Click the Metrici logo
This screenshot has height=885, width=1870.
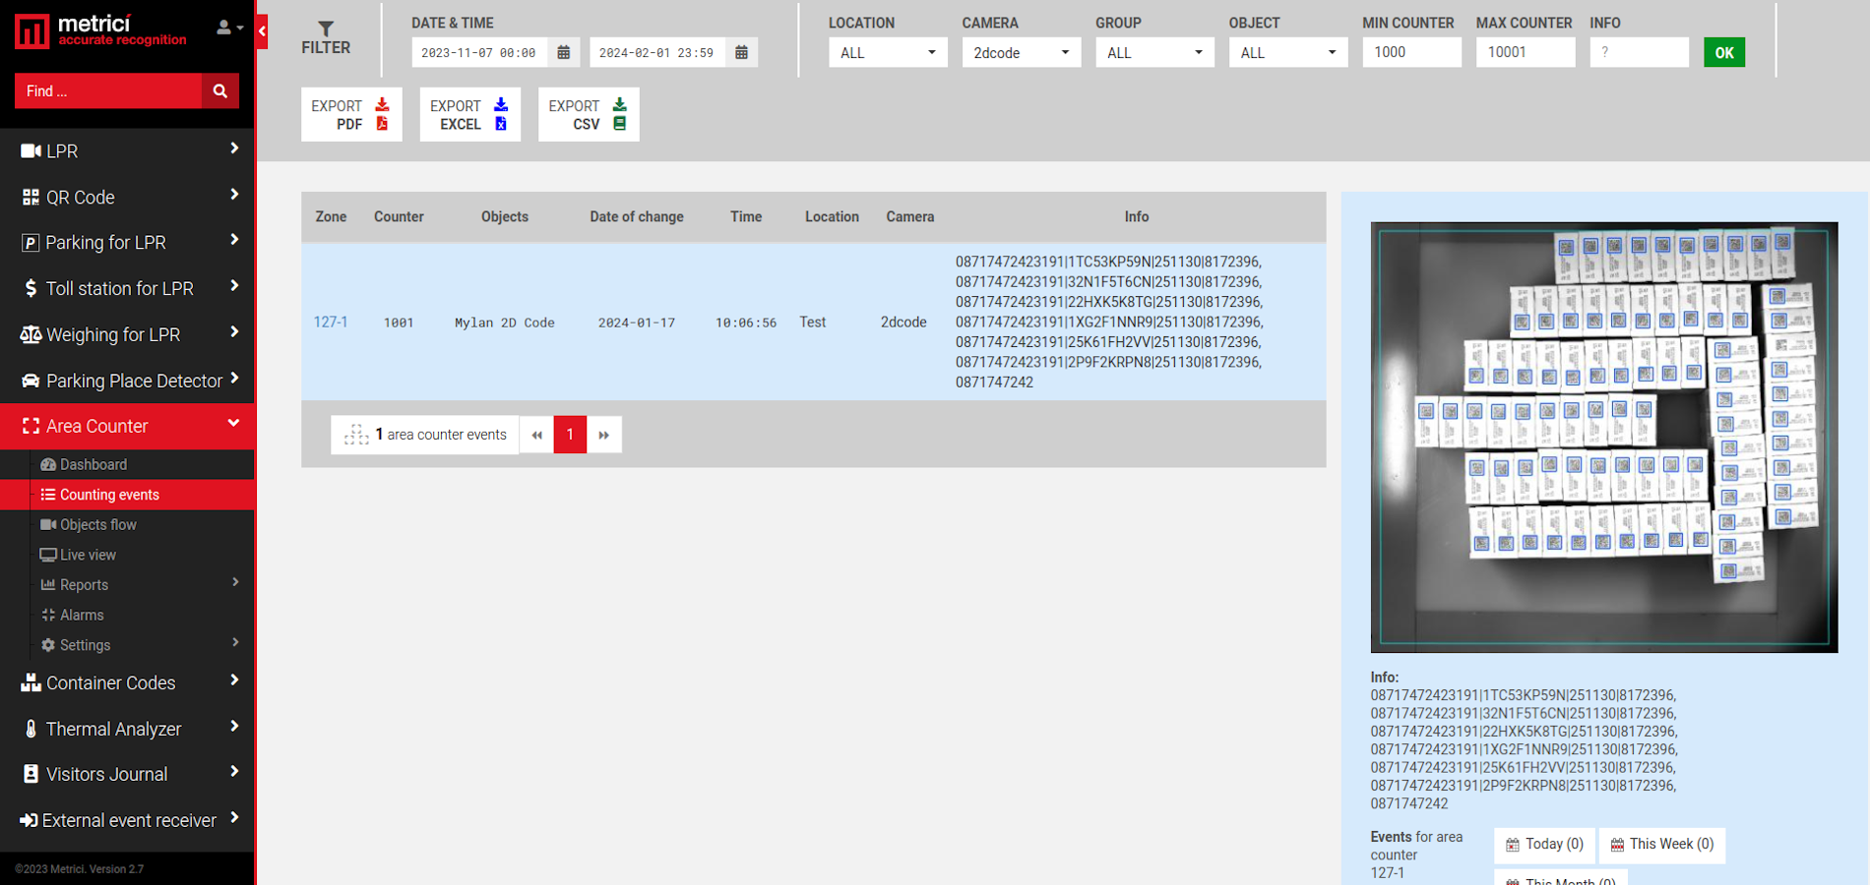coord(100,30)
